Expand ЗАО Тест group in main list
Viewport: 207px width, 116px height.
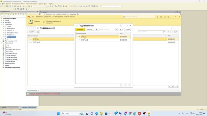pyautogui.click(x=29, y=39)
